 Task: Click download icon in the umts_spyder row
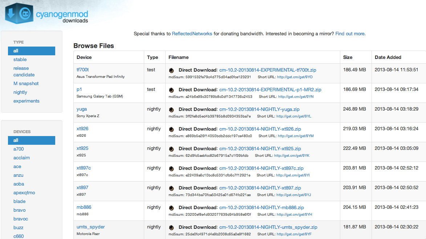[171, 227]
